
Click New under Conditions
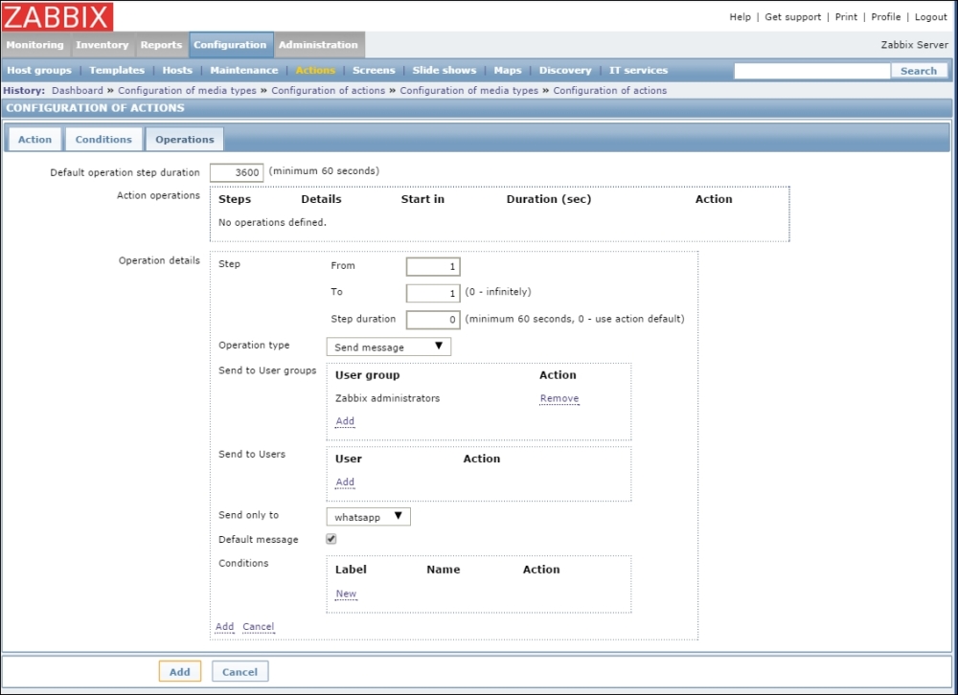tap(346, 594)
